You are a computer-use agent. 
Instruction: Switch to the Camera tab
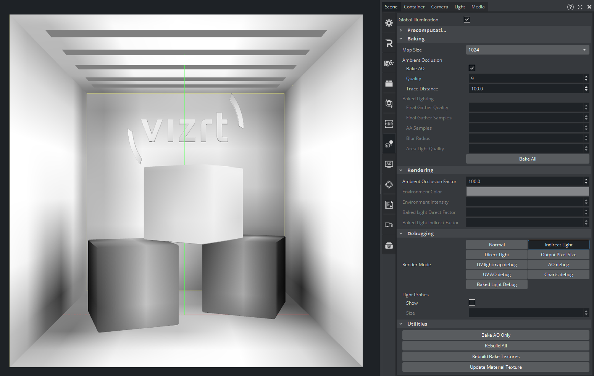[439, 7]
